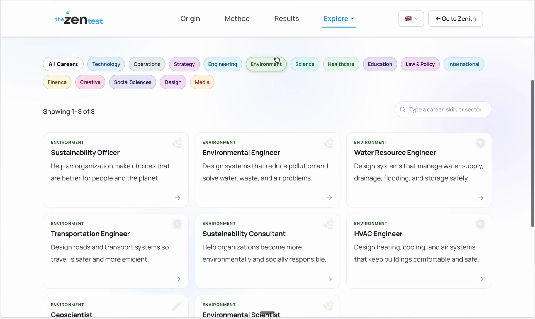Image resolution: width=535 pixels, height=319 pixels.
Task: Open the HVAC Engineer career title
Action: pyautogui.click(x=378, y=234)
